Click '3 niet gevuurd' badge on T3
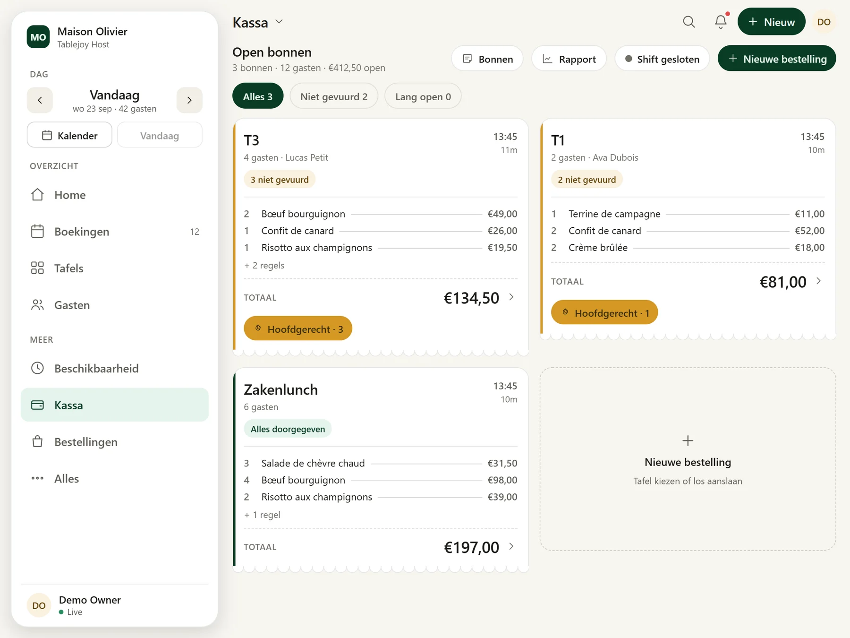 (280, 180)
